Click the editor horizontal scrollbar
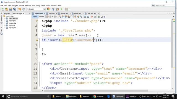 [x=96, y=90]
